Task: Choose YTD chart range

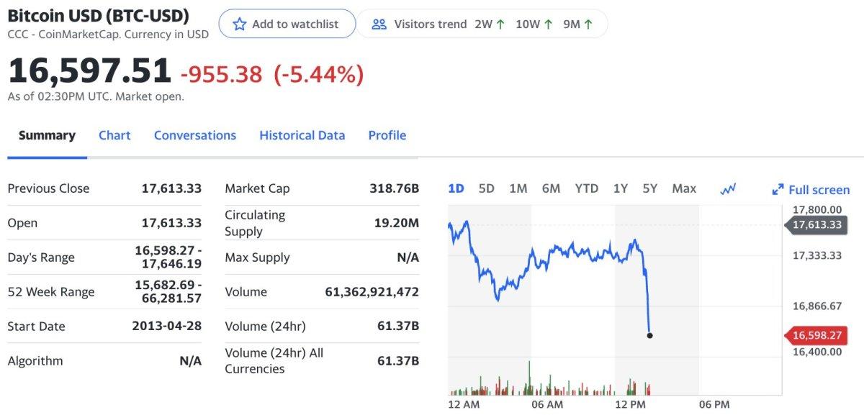Action: tap(586, 188)
